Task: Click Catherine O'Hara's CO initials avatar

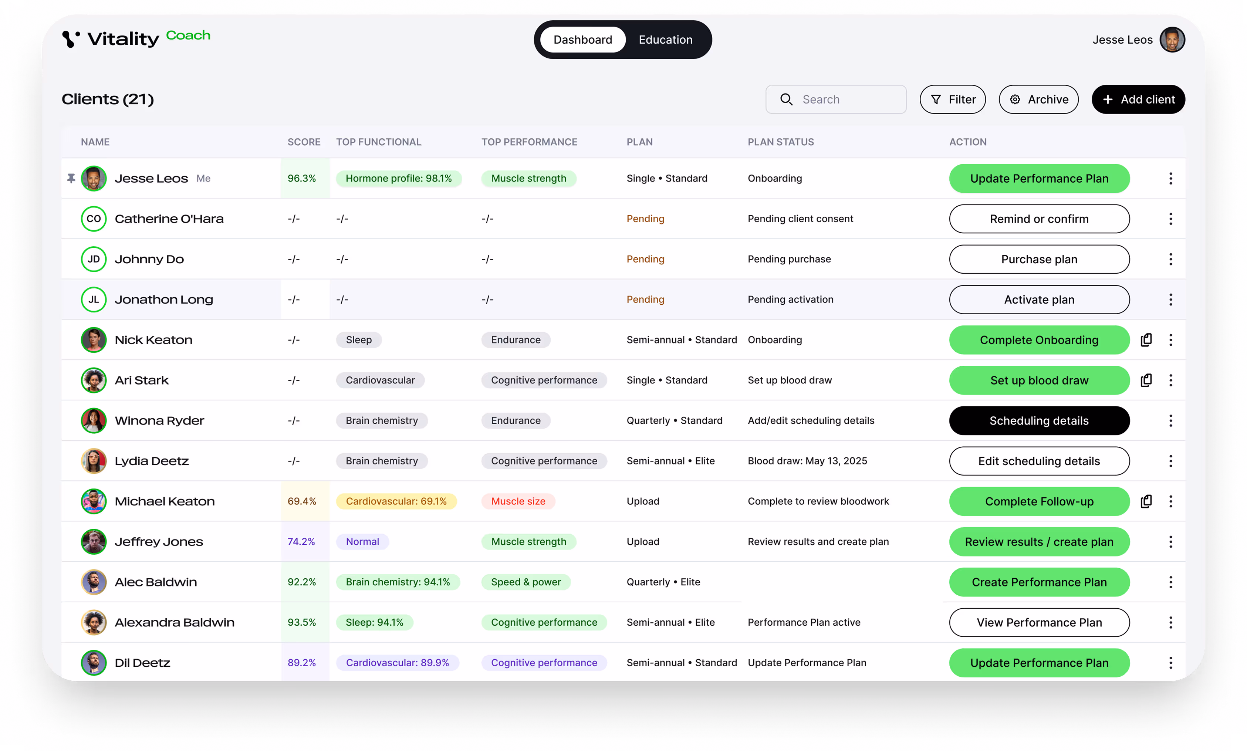Action: [x=94, y=219]
